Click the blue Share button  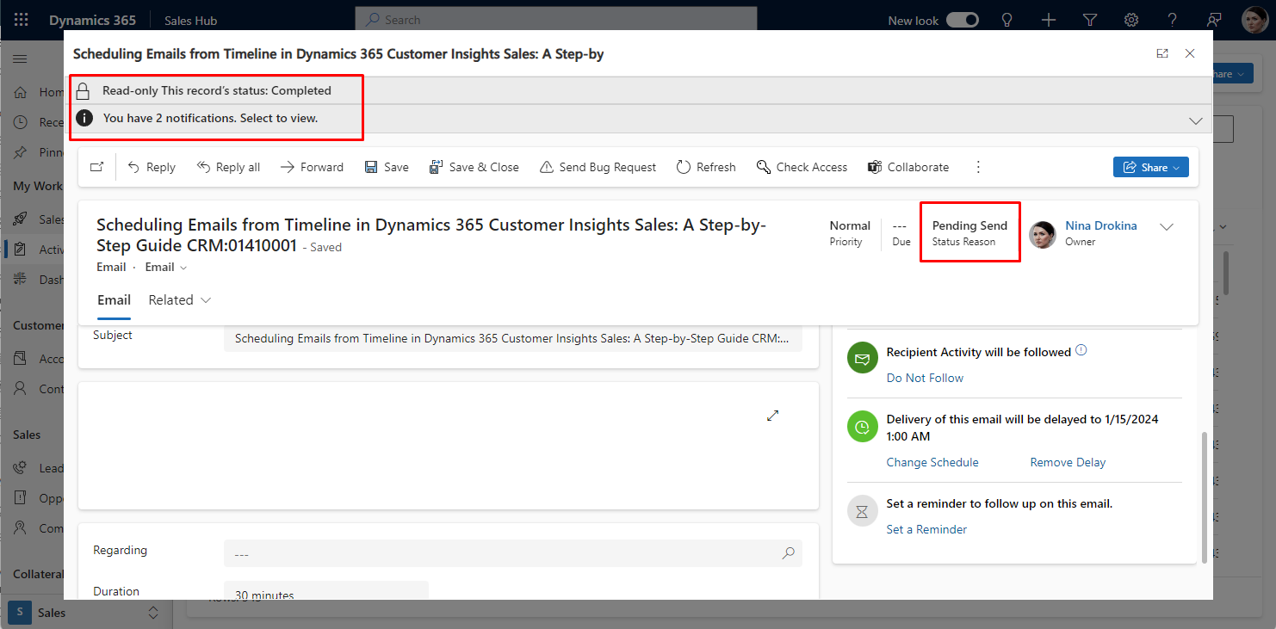click(x=1150, y=167)
